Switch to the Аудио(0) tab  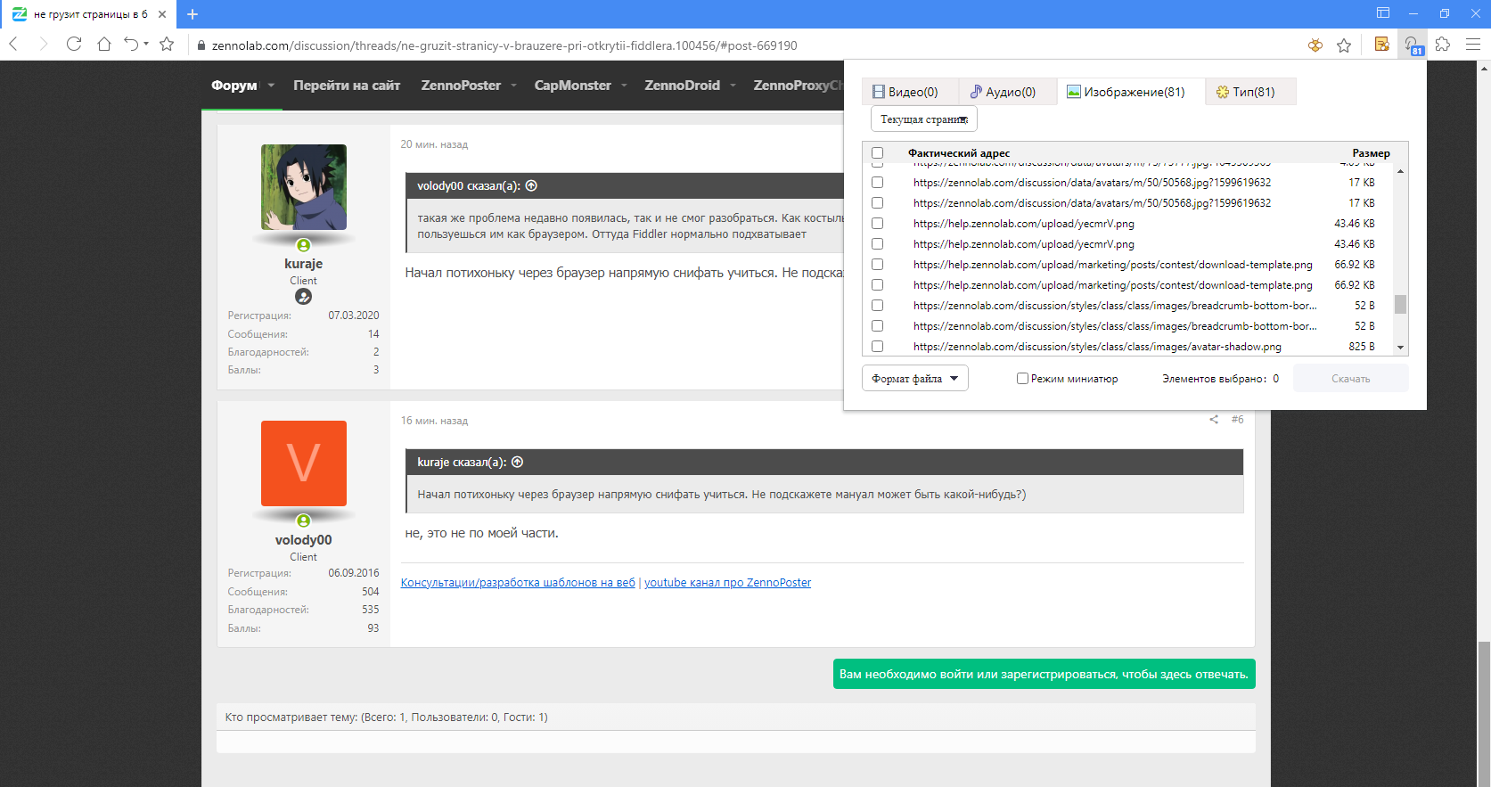tap(1007, 92)
